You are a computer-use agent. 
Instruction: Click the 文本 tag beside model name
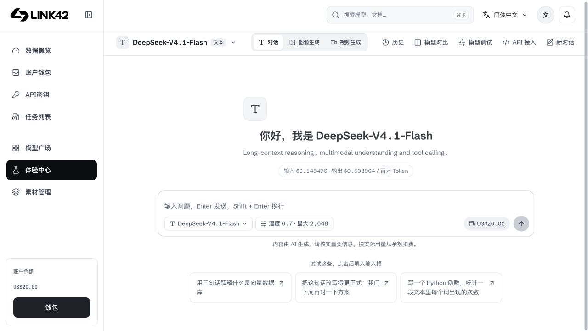(x=219, y=42)
